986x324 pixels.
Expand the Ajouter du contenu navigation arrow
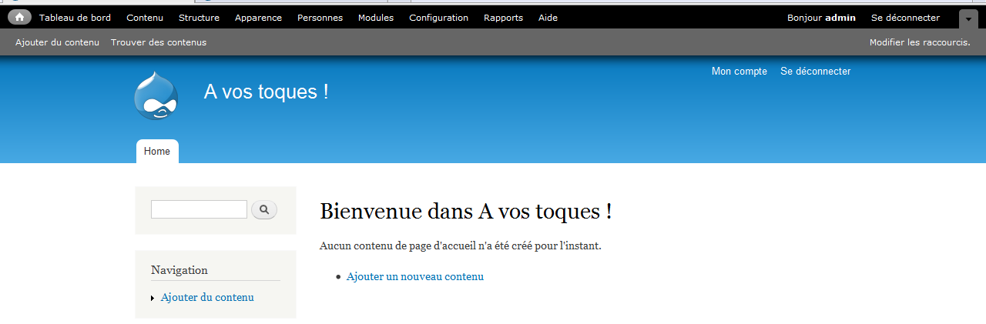(153, 299)
